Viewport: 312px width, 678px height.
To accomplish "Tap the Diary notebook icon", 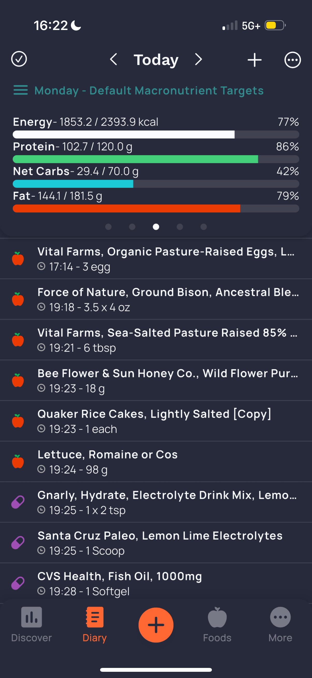I will pos(94,617).
